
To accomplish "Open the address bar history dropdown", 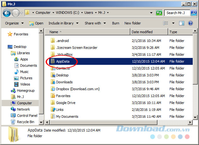I will (x=151, y=13).
